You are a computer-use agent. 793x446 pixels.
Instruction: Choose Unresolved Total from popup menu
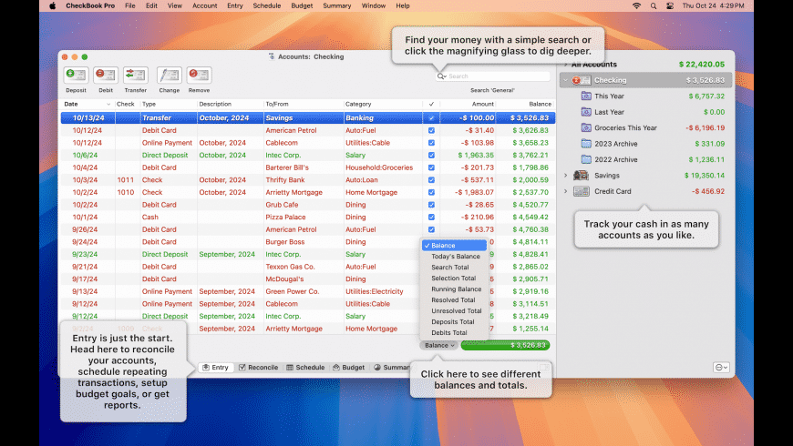(x=455, y=311)
